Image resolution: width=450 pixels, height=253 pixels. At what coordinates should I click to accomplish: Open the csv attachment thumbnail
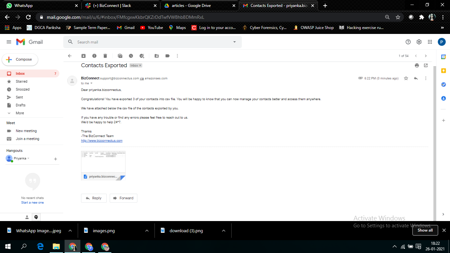[103, 166]
